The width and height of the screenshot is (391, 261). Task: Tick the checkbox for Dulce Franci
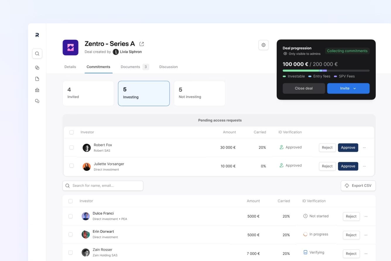[x=70, y=216]
